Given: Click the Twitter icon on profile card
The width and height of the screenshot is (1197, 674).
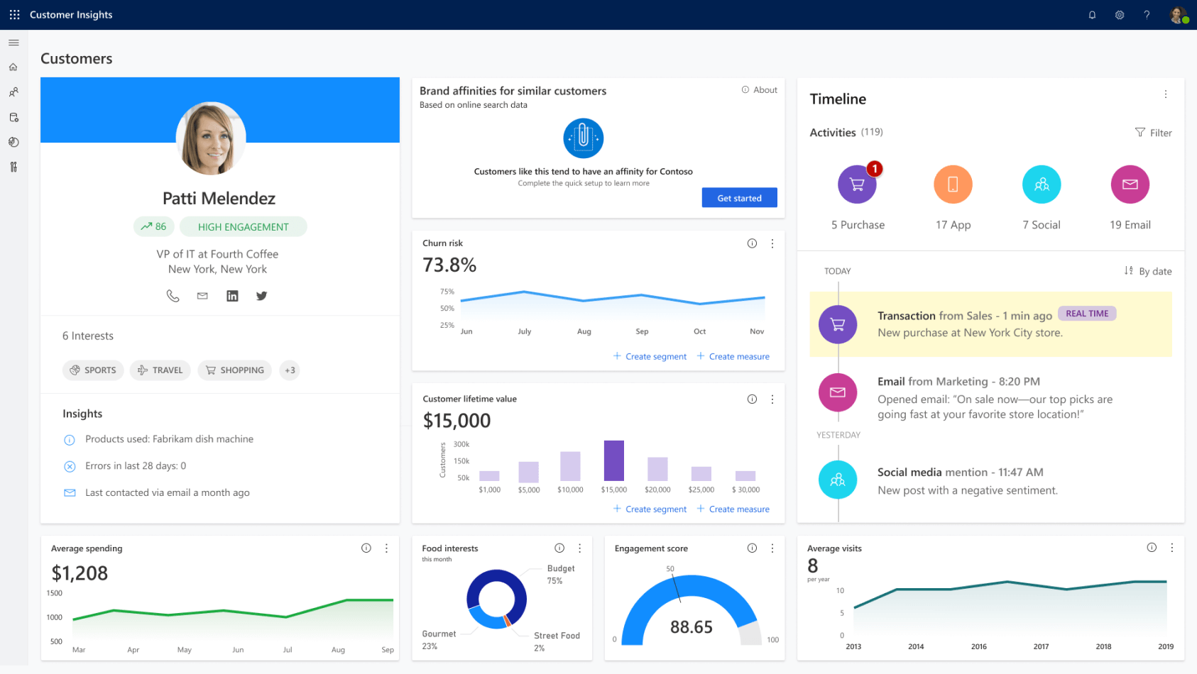Looking at the screenshot, I should coord(261,296).
